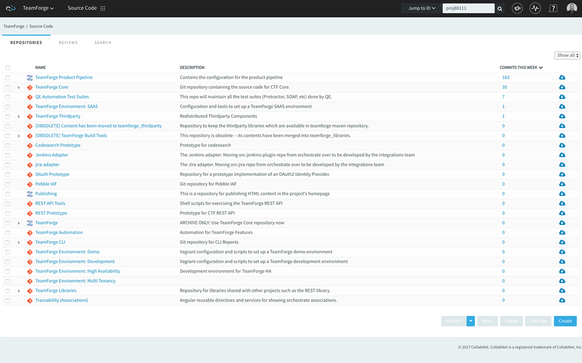The width and height of the screenshot is (582, 363).
Task: Switch to the Repositories tab
Action: coord(26,42)
